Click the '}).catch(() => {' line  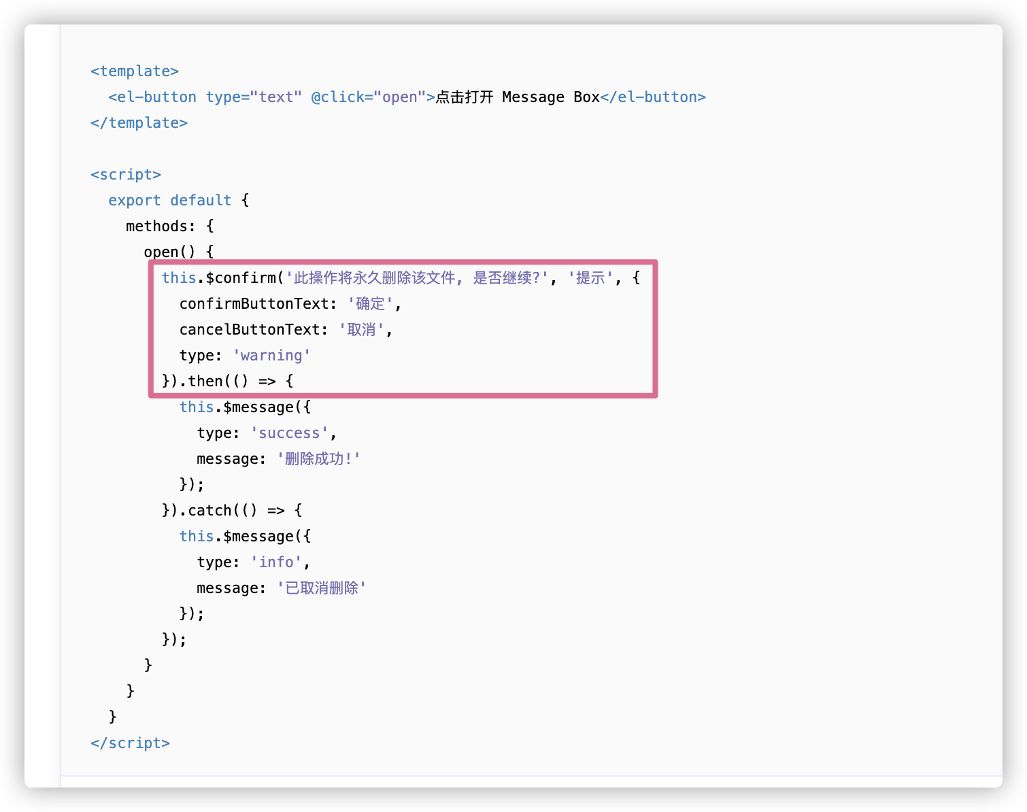coord(232,511)
